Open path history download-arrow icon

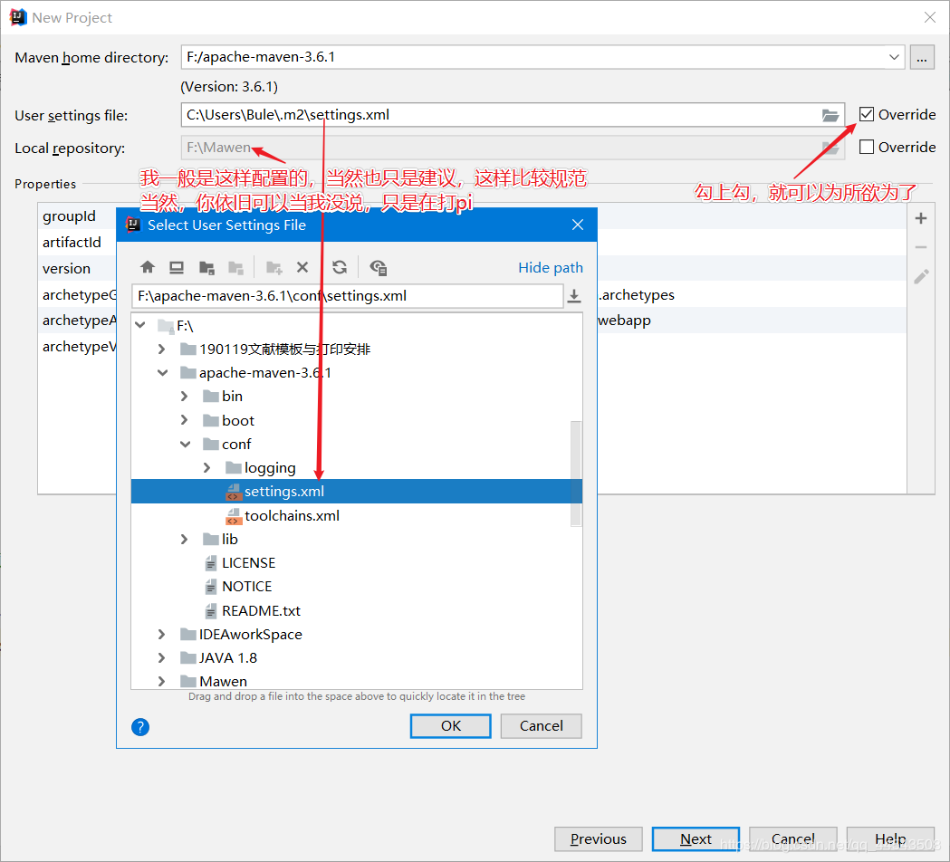tap(574, 295)
